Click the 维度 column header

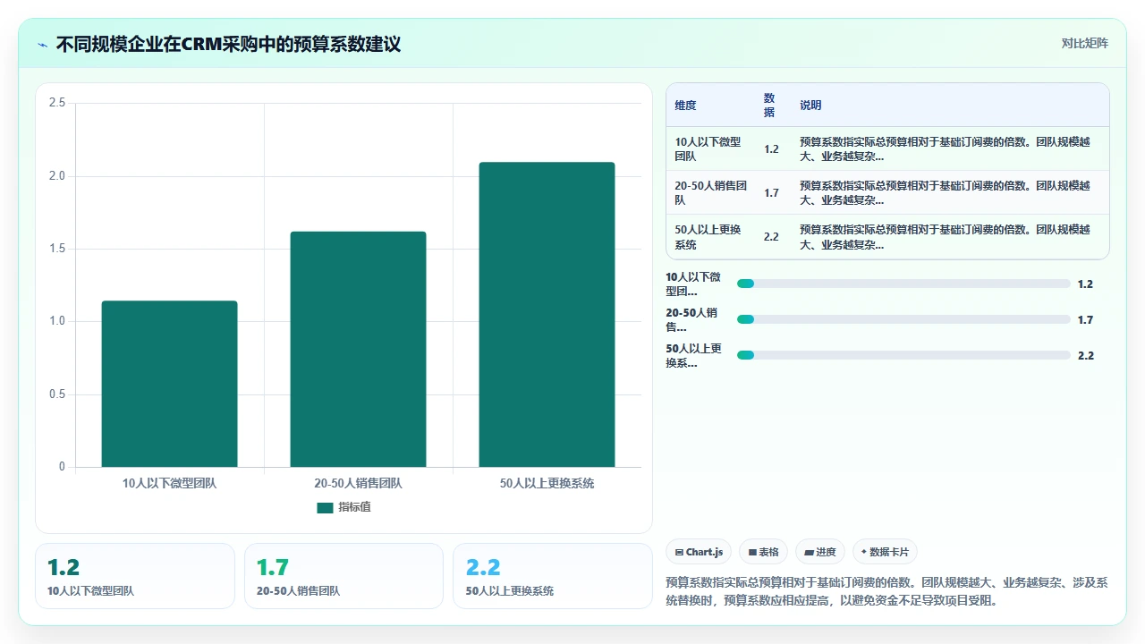point(685,105)
